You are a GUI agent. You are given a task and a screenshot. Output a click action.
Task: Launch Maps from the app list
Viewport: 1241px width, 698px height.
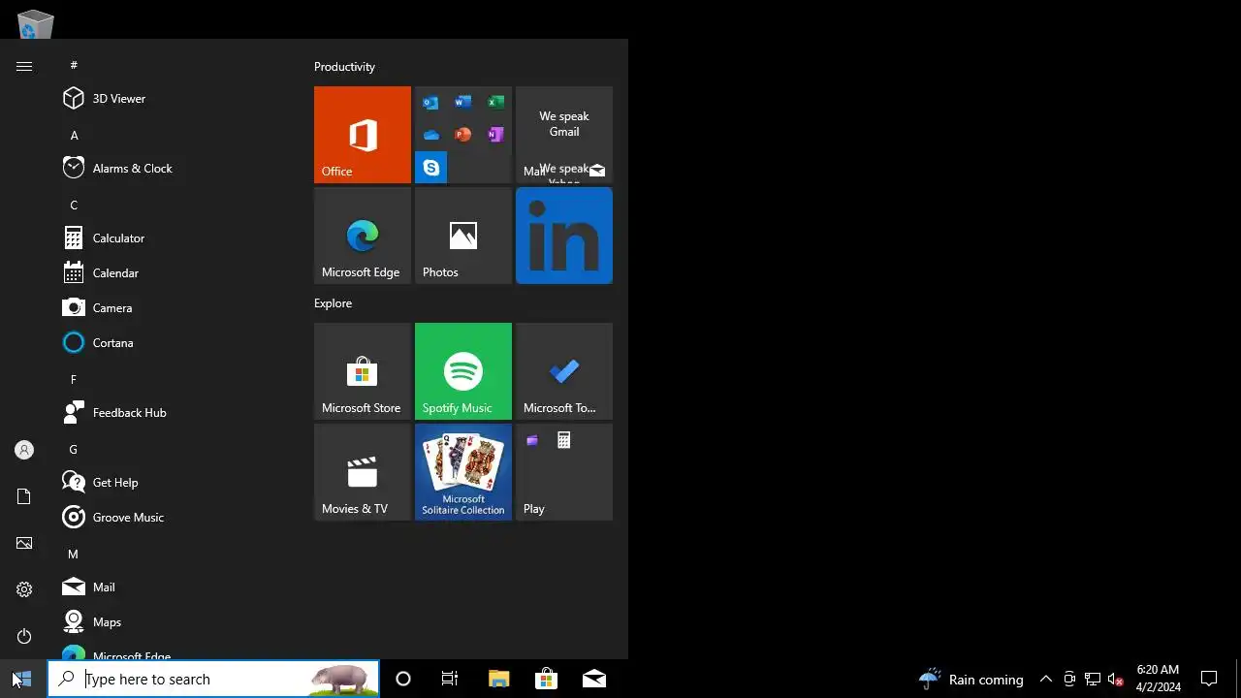(173, 622)
